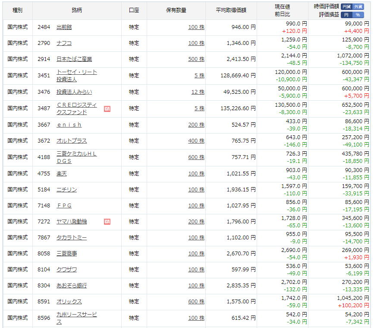Viewport: 374px width, 328px height.
Task: Open the ヤマハ発動機 stock link
Action: (72, 222)
